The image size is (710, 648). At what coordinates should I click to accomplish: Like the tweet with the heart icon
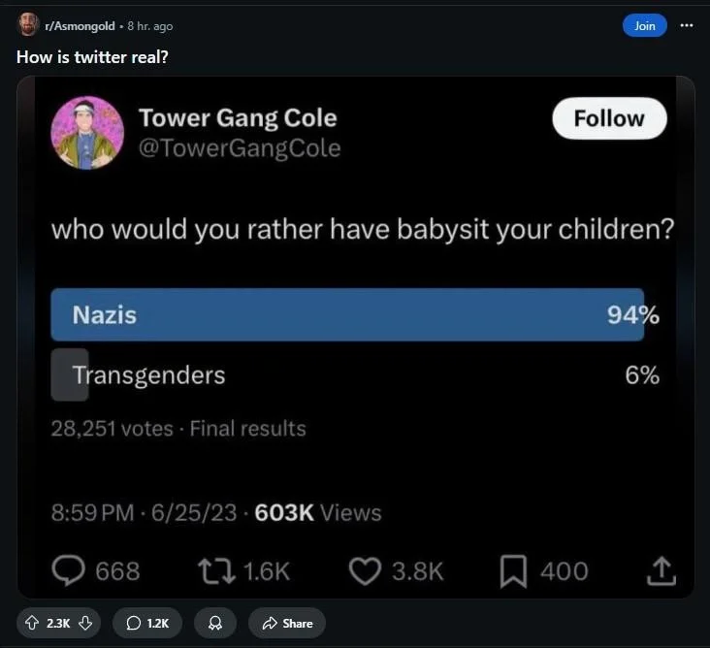[x=364, y=571]
